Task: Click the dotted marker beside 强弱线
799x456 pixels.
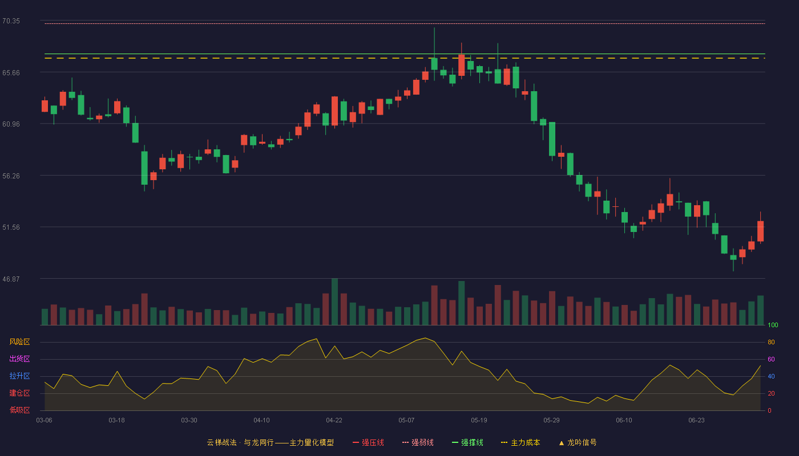Action: click(x=405, y=443)
